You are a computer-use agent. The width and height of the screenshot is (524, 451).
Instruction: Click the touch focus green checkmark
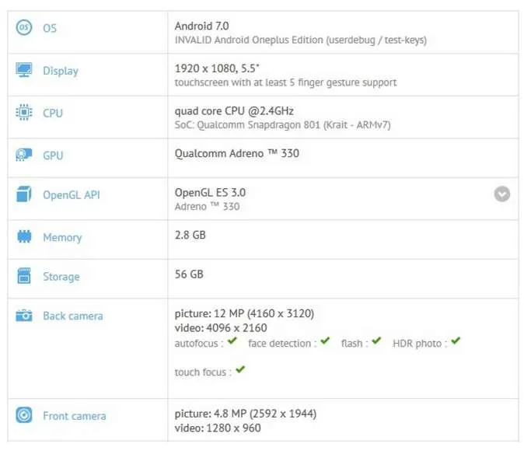tap(240, 370)
